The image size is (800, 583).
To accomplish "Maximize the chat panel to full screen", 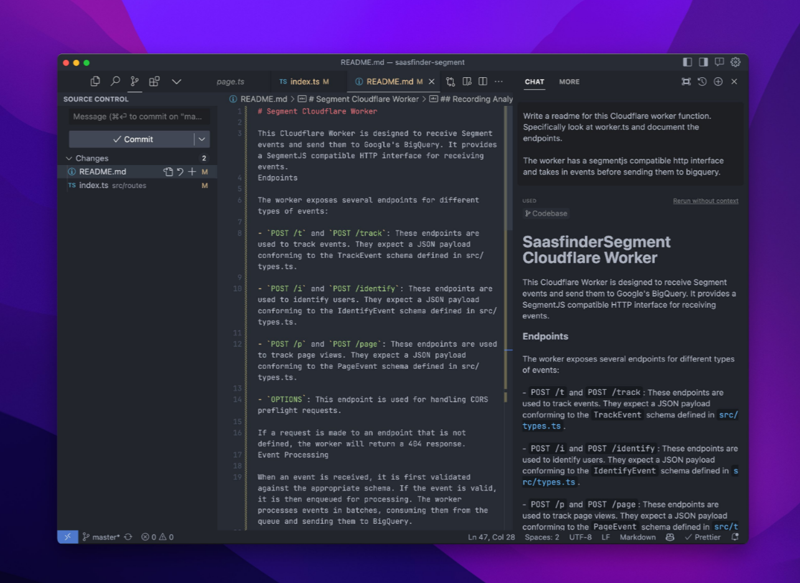I will [x=686, y=82].
